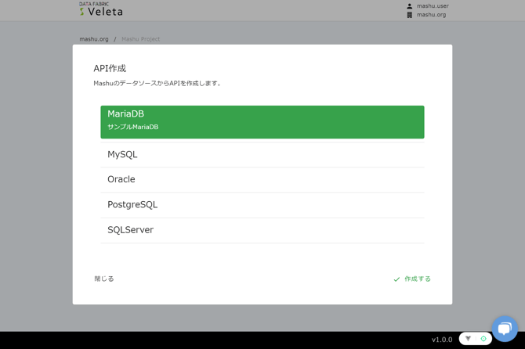This screenshot has height=349, width=525.
Task: Click the サンプルMariaDB description text
Action: [133, 127]
